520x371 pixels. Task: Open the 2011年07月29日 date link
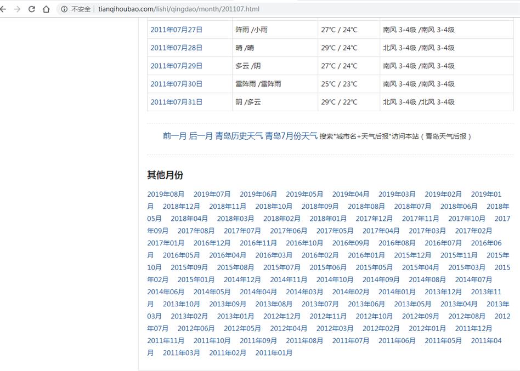[177, 66]
